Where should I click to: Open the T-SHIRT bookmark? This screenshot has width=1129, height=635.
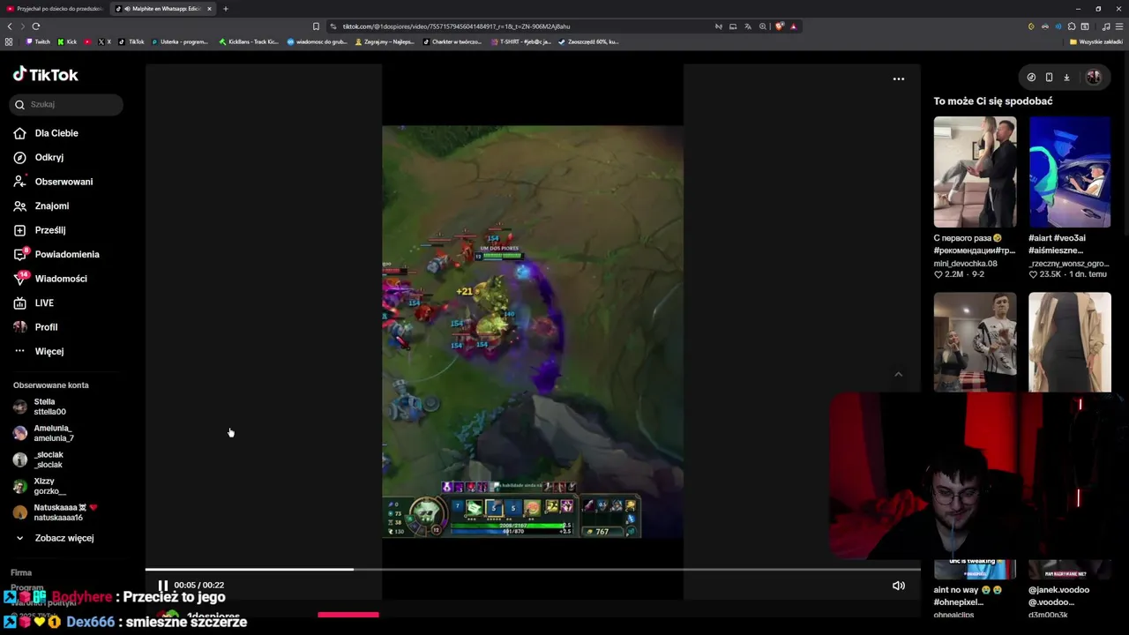click(520, 41)
